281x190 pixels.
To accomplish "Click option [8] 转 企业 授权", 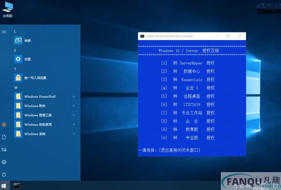I will pos(188,121).
